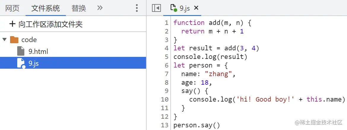Viewport: 347px width, 130px height.
Task: Click the plus icon to add folder
Action: coord(12,24)
